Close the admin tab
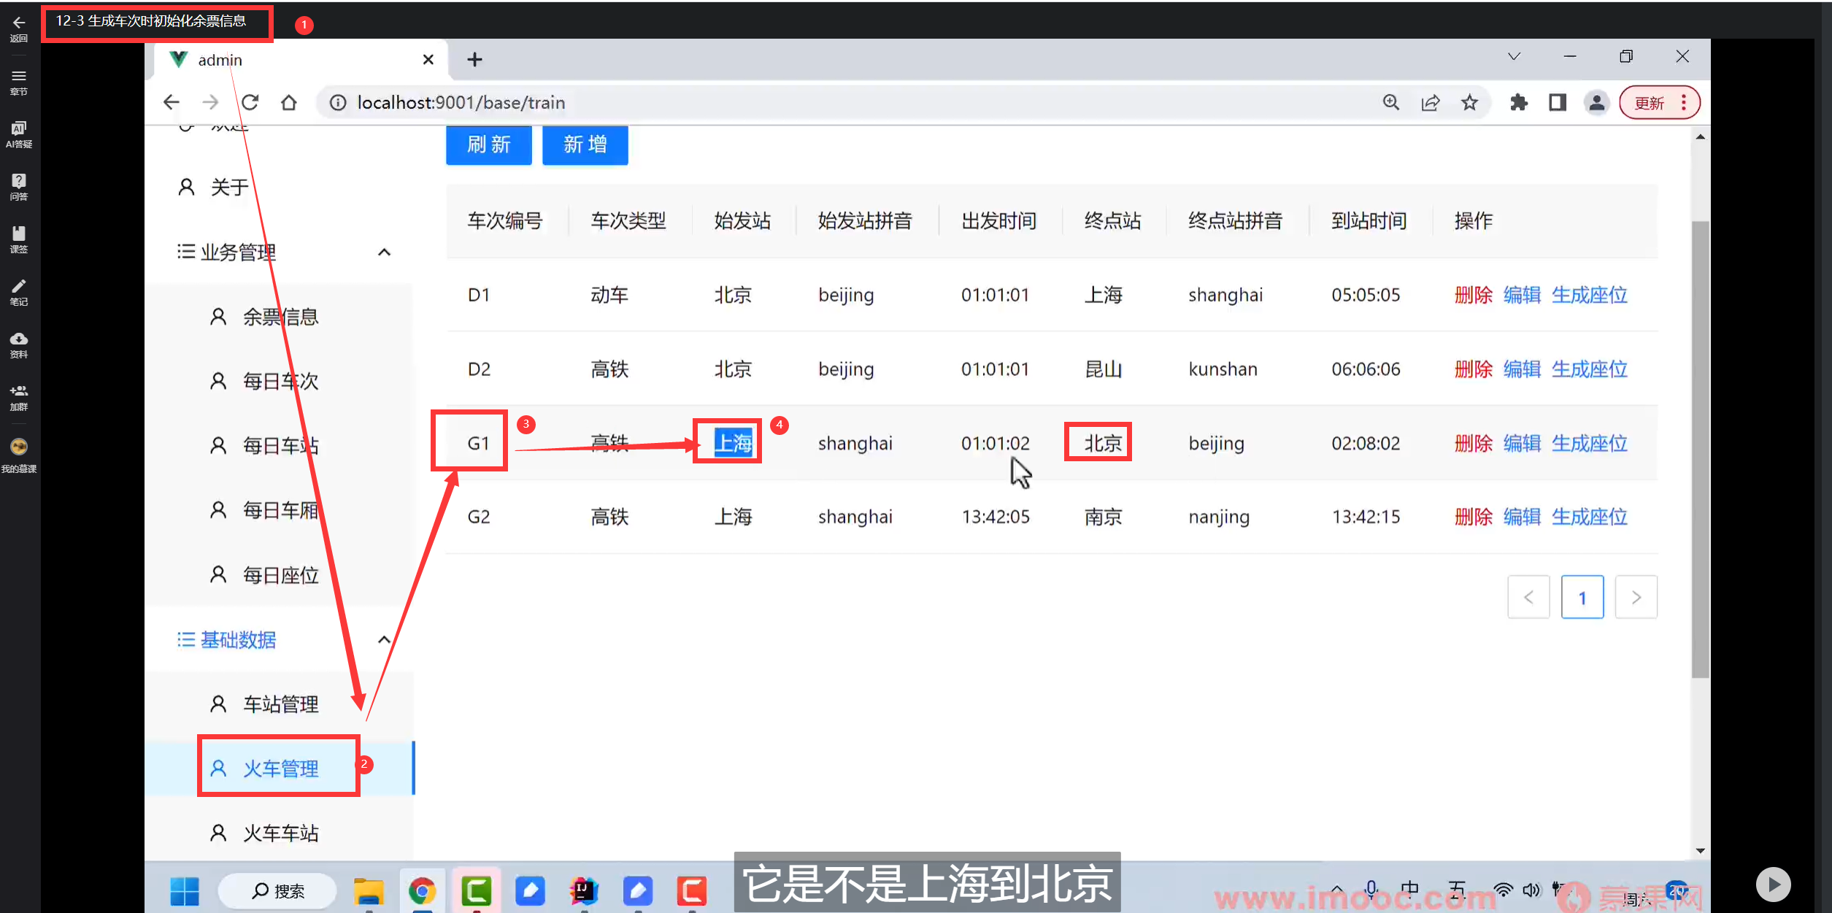1832x913 pixels. click(x=428, y=60)
